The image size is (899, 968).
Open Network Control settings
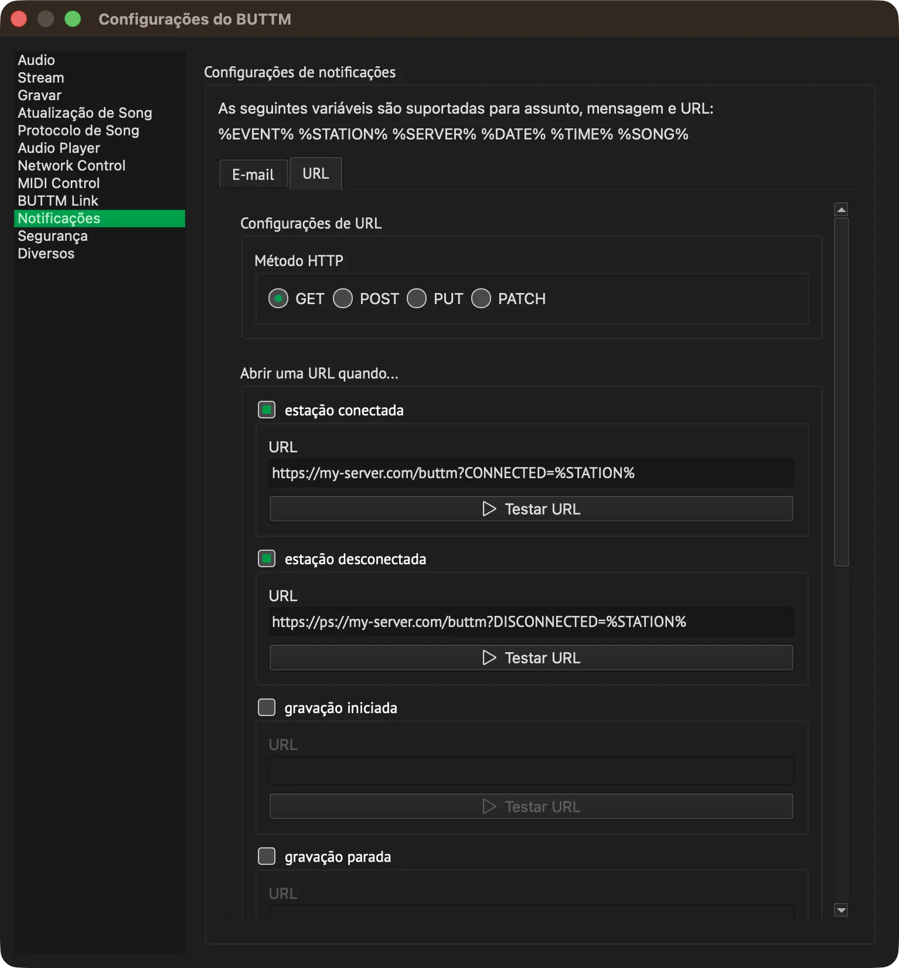[100, 165]
